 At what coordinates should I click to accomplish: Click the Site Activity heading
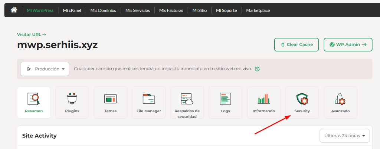click(x=39, y=136)
